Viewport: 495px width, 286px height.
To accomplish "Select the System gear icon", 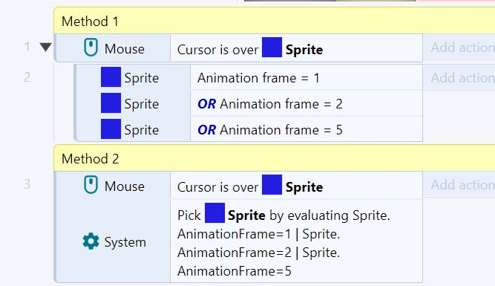I will pyautogui.click(x=91, y=241).
